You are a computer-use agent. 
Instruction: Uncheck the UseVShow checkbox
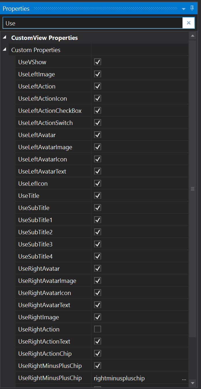(x=98, y=62)
